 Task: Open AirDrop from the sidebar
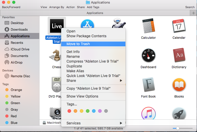17,62
